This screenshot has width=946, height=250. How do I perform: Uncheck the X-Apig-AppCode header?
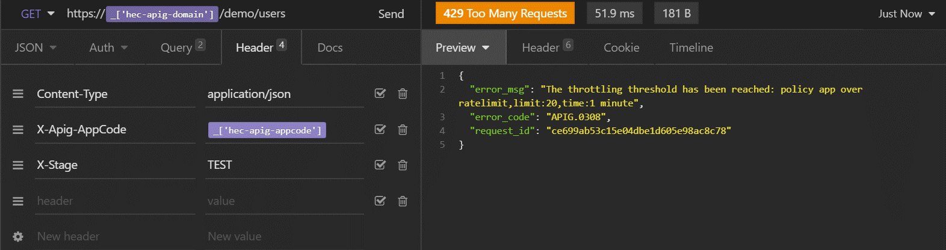380,130
